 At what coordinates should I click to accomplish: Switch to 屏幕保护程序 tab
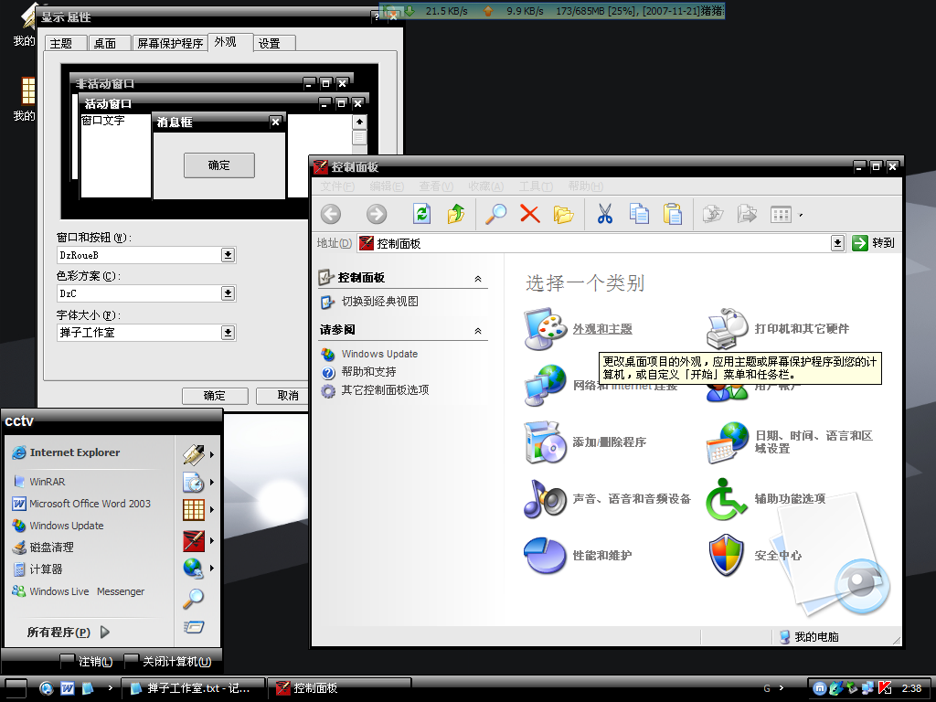[x=170, y=44]
